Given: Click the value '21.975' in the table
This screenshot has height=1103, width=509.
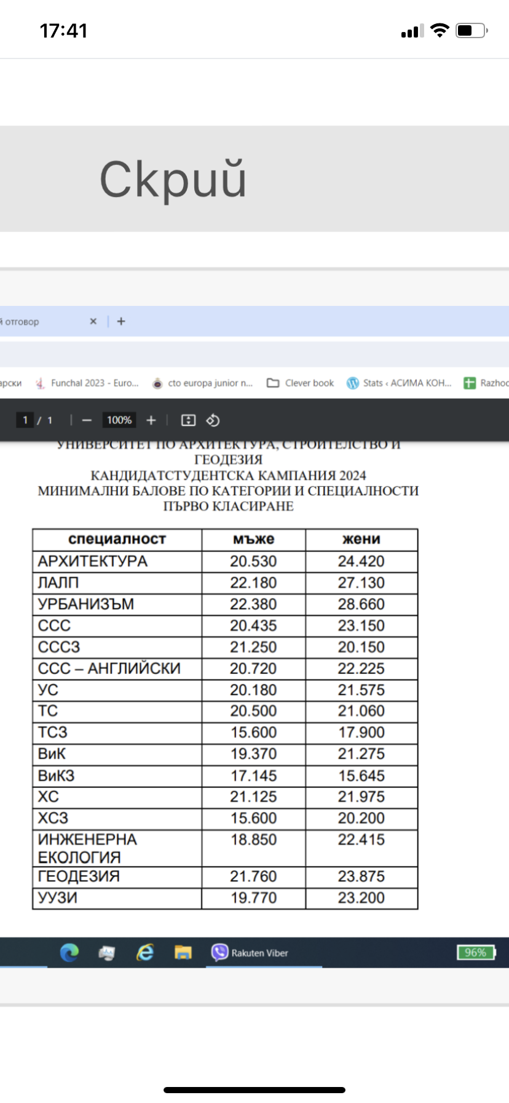Looking at the screenshot, I should pyautogui.click(x=361, y=796).
